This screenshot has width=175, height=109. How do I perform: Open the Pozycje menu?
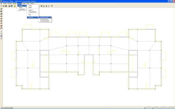click(10, 3)
